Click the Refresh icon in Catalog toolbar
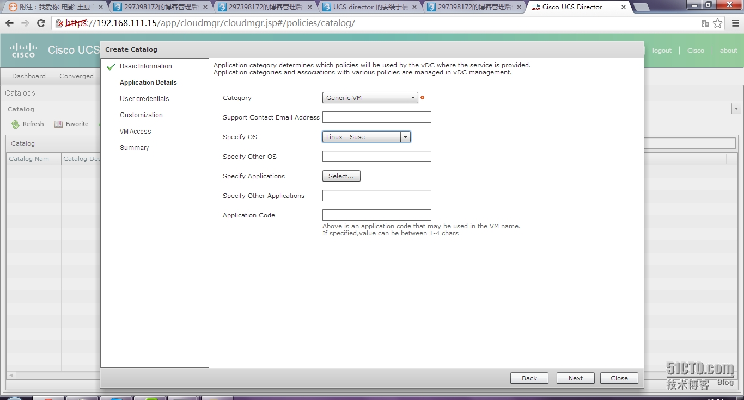 pos(15,124)
